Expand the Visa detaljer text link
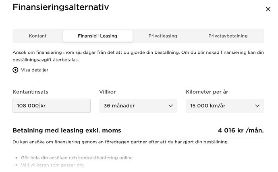Screen dimensions: 278x172 (35, 70)
